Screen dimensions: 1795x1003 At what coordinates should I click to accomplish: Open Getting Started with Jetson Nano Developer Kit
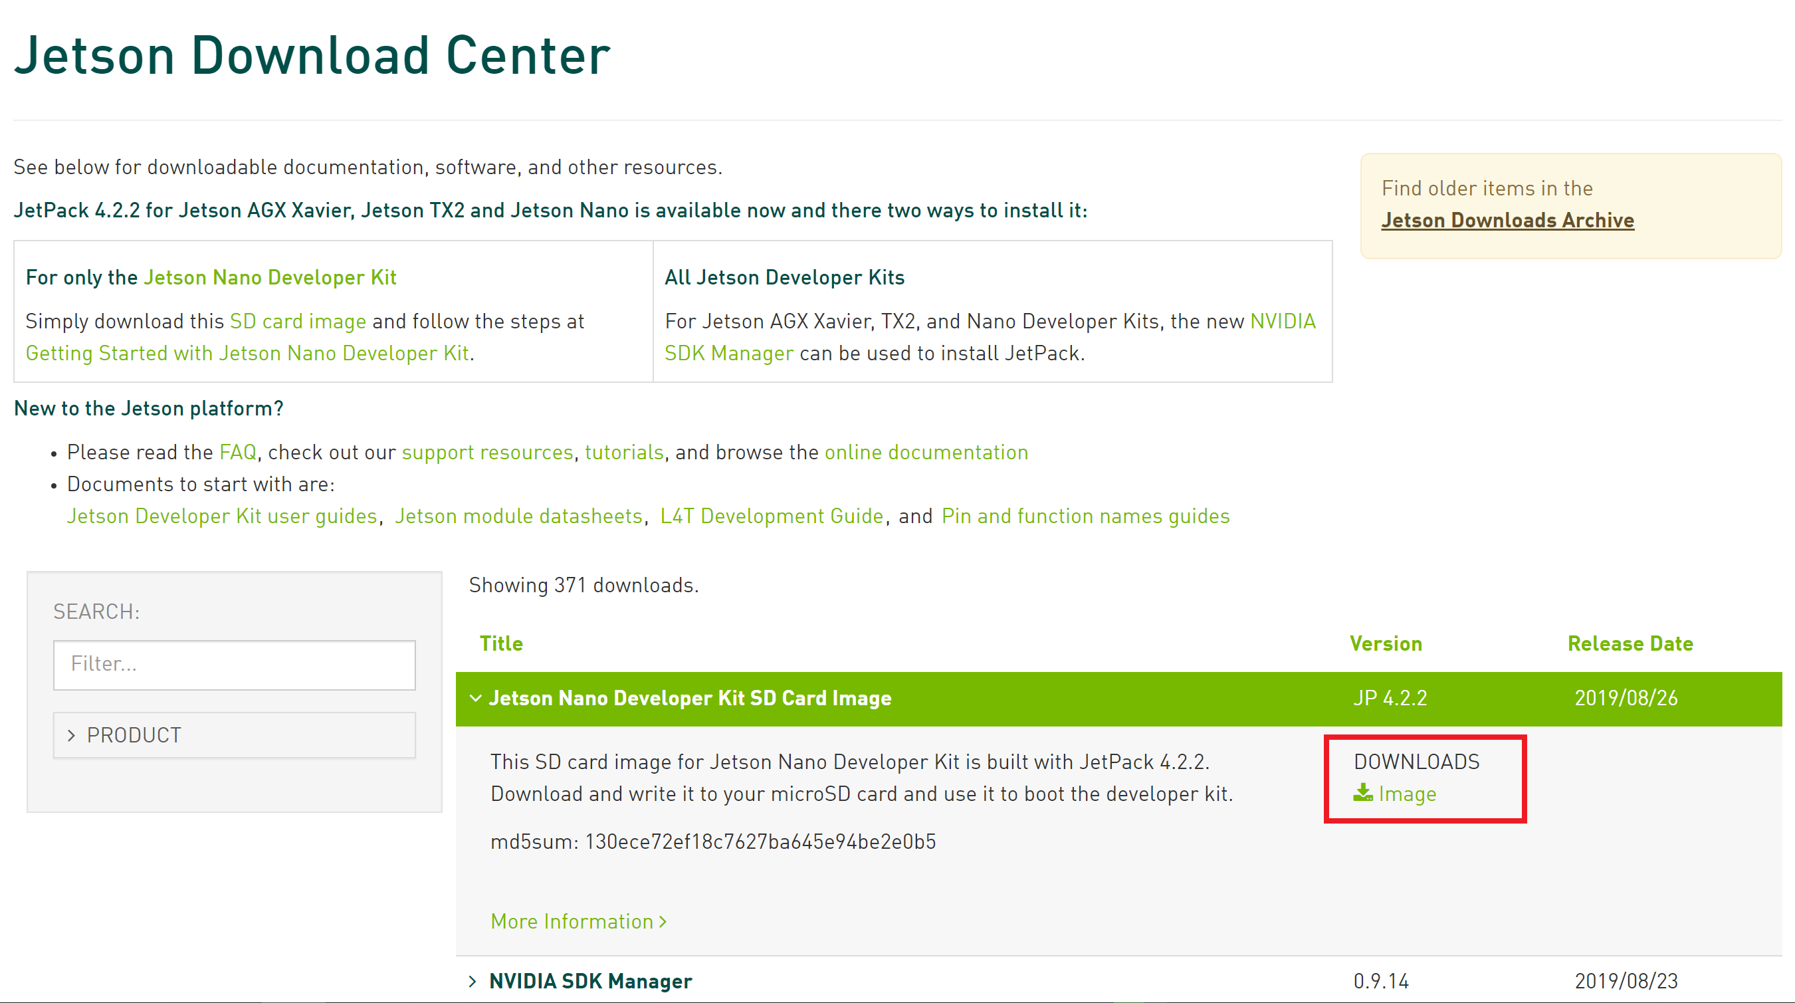[247, 354]
